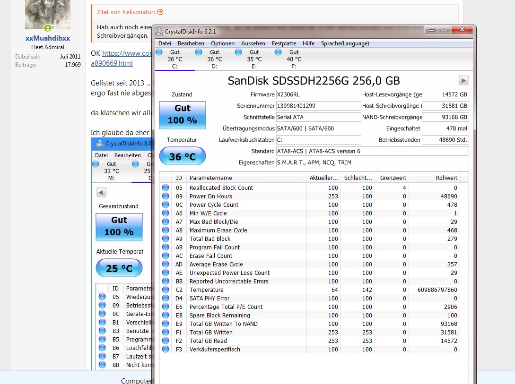This screenshot has height=384, width=515.
Task: Click the Aktueller... column header
Action: (x=323, y=178)
